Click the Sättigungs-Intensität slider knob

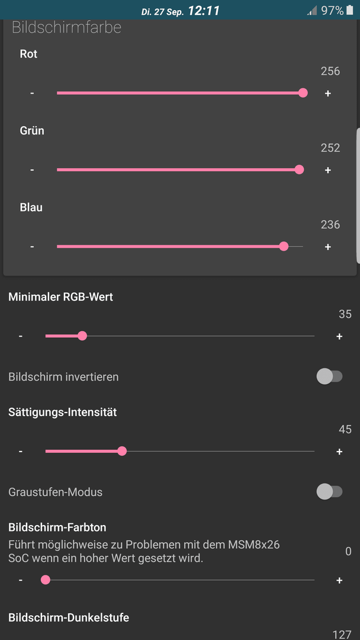pyautogui.click(x=122, y=451)
